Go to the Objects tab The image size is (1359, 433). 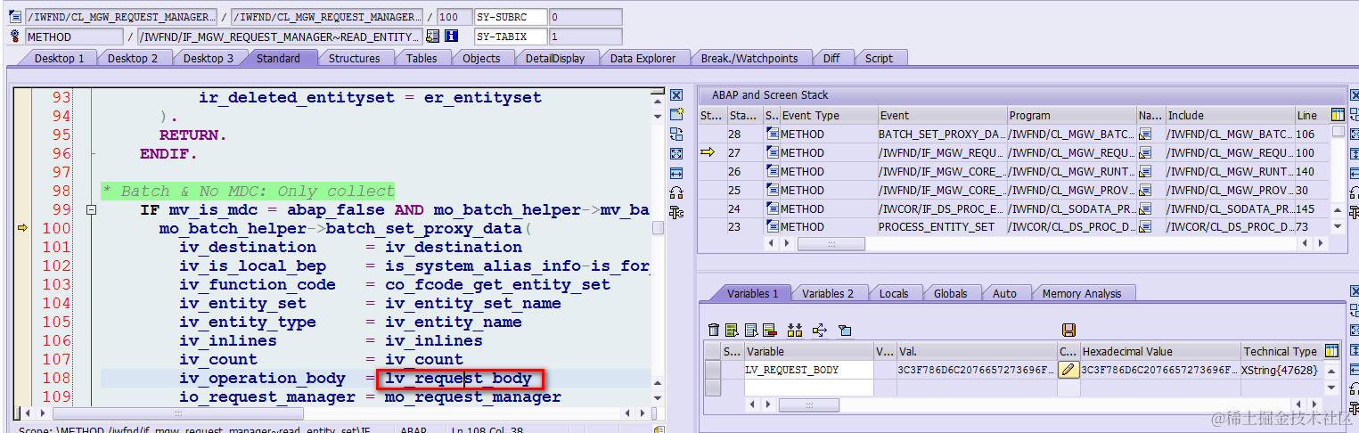pyautogui.click(x=481, y=58)
